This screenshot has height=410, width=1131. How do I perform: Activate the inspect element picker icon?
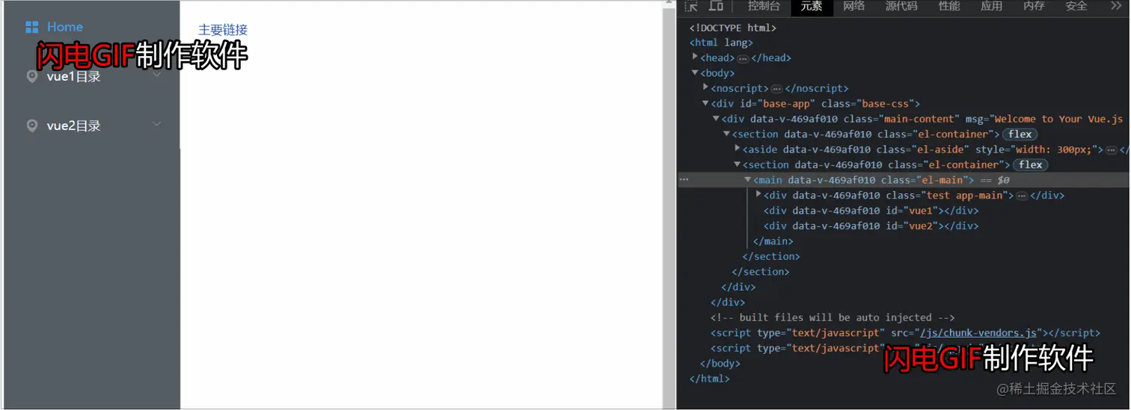[691, 6]
